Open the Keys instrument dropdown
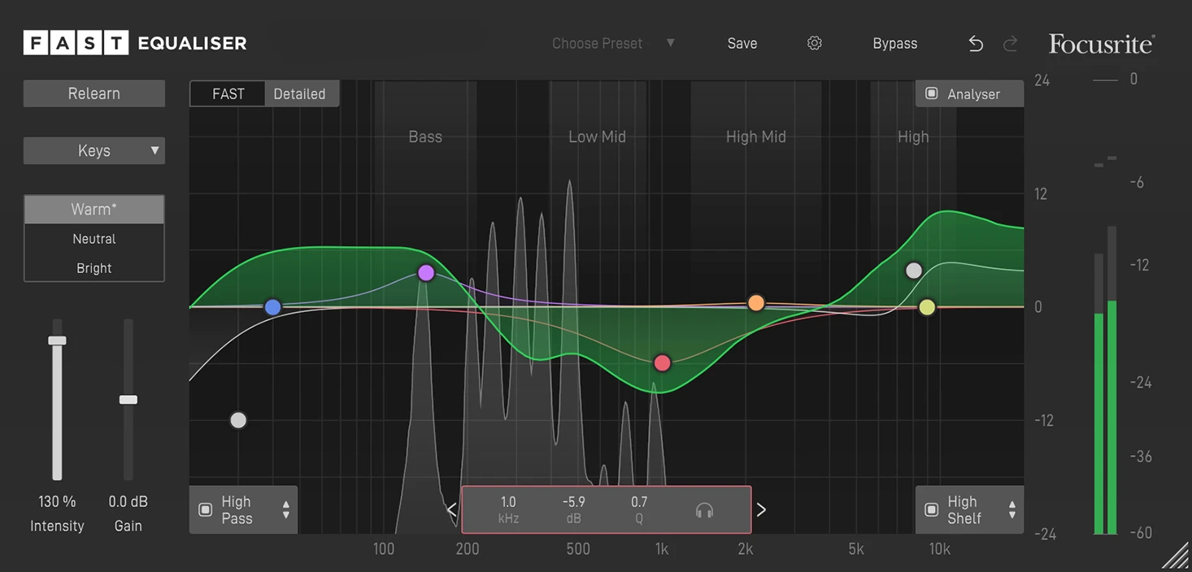This screenshot has height=572, width=1192. tap(94, 150)
